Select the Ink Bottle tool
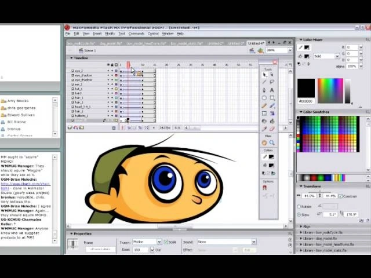Viewport: 371px width, 278px height. (x=264, y=121)
